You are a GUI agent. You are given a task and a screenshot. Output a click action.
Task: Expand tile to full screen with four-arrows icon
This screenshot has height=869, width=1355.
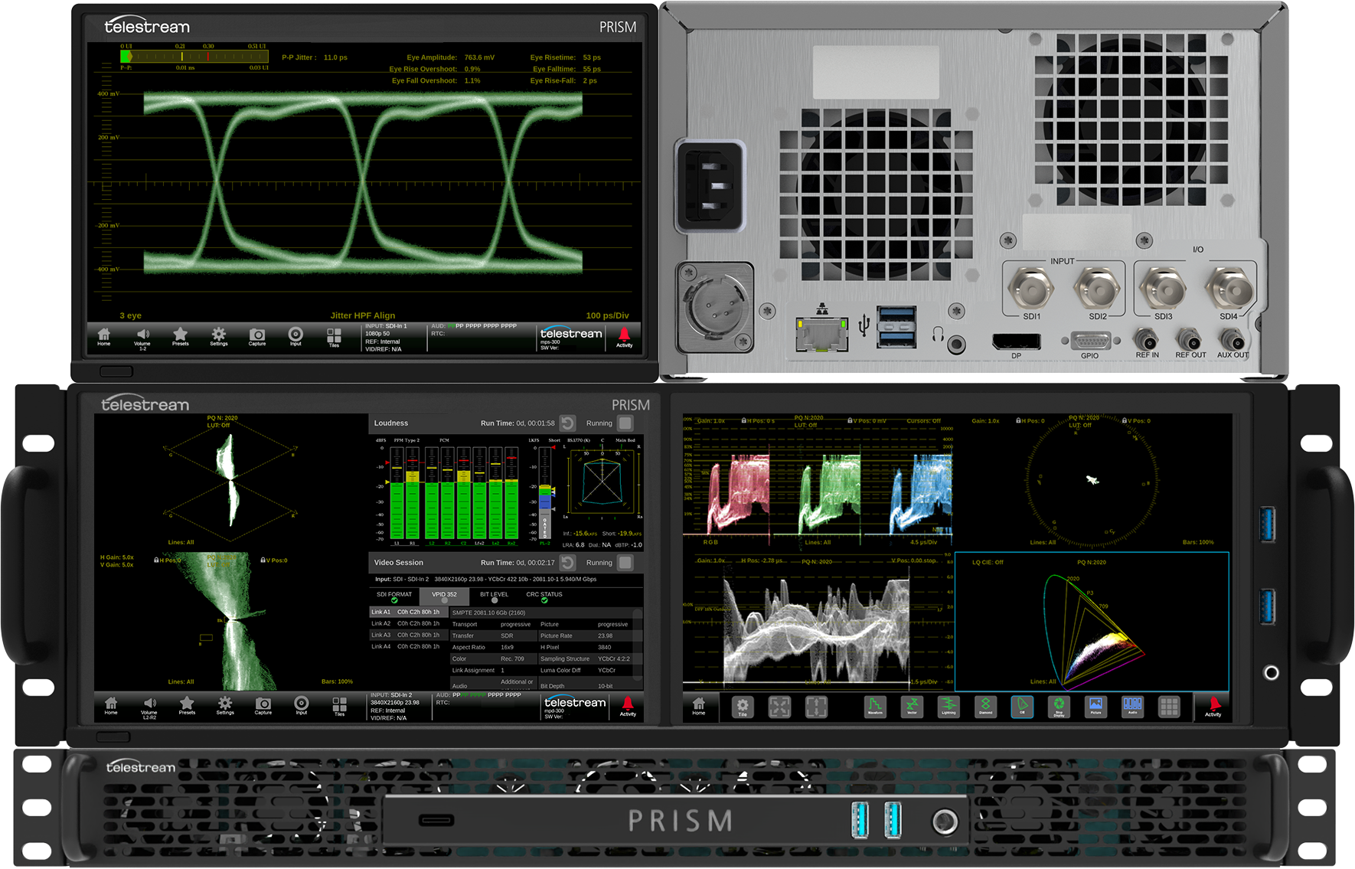point(779,707)
